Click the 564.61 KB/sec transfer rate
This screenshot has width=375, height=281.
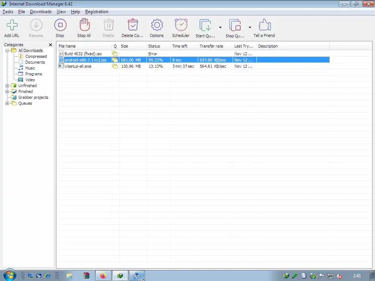pyautogui.click(x=213, y=66)
